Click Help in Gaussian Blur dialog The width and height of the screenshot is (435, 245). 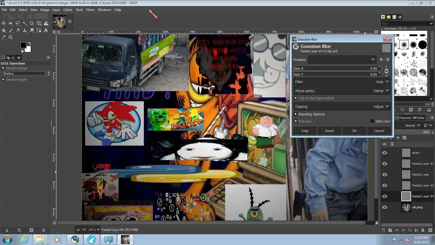pos(305,131)
